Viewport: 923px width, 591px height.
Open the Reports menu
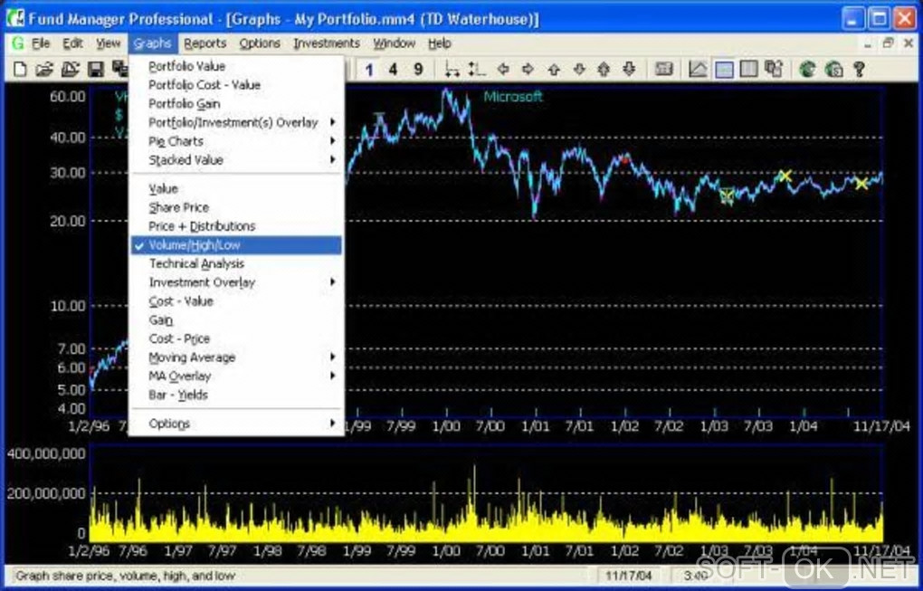[x=205, y=43]
